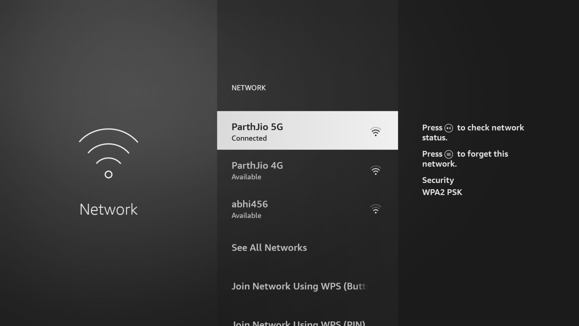579x326 pixels.
Task: Open Join Network Using WPS (Button)
Action: [300, 286]
